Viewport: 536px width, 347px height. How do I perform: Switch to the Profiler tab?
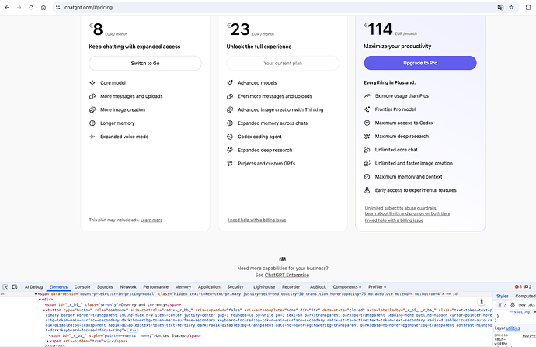[x=377, y=287]
